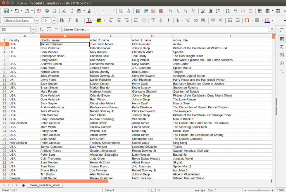Open highlighting color dropdown arrow
The width and height of the screenshot is (286, 192).
point(104,20)
